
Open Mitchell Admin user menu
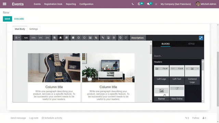(206, 4)
